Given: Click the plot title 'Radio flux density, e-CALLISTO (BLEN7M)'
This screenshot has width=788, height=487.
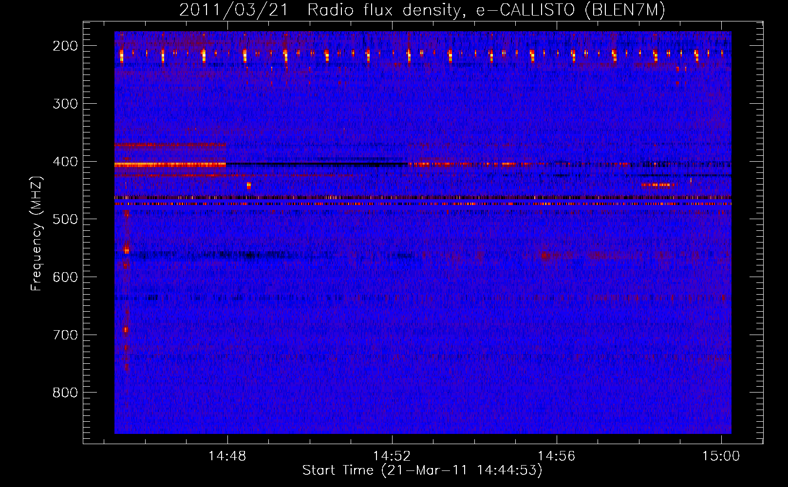Looking at the screenshot, I should tap(486, 10).
